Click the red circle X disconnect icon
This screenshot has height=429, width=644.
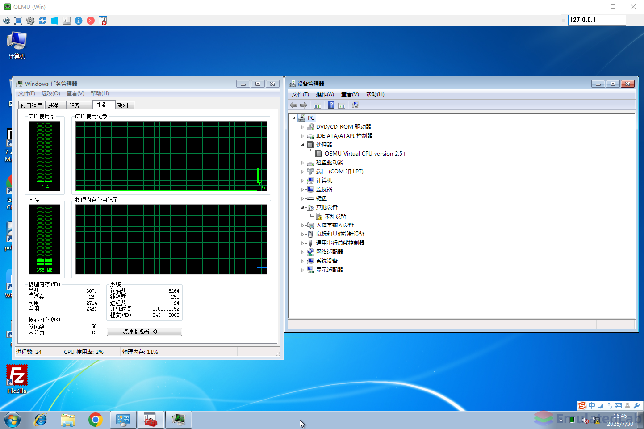(x=91, y=21)
